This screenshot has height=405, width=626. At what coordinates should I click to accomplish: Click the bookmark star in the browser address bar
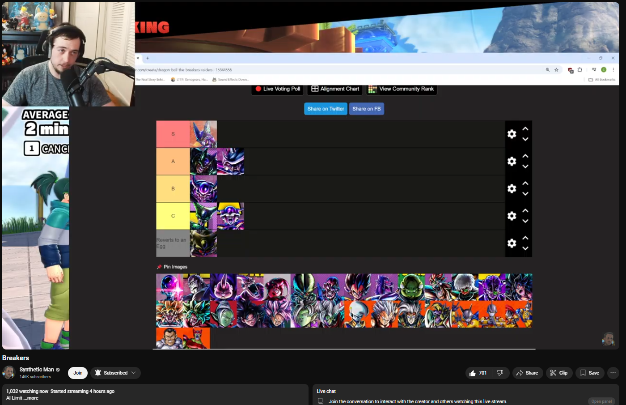pyautogui.click(x=557, y=70)
